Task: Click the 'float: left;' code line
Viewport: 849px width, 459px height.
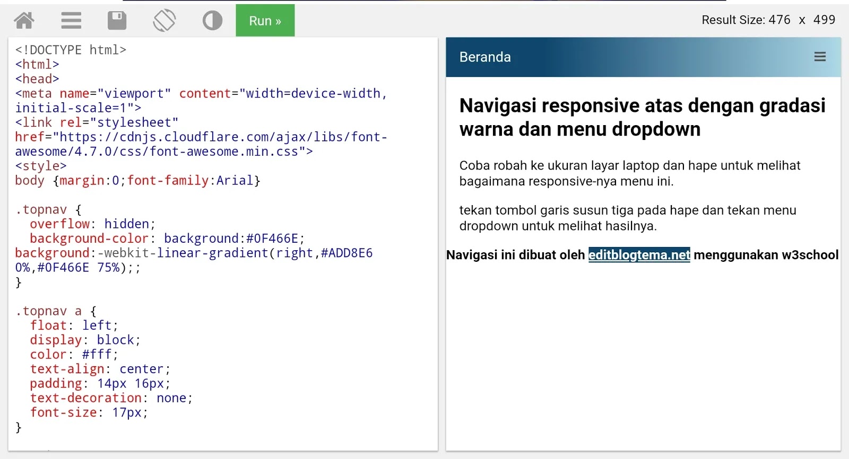Action: click(74, 325)
